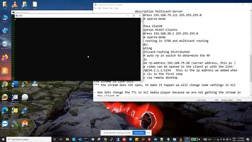The width and height of the screenshot is (252, 142).
Task: Click the GNS3 console vertical scrollbar
Action: [142, 49]
